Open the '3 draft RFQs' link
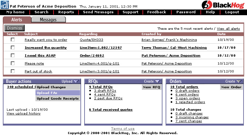 (105, 91)
